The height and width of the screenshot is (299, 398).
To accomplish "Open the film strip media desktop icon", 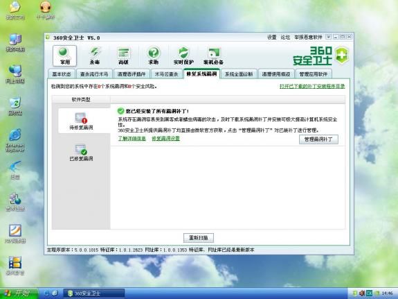I will (x=15, y=266).
